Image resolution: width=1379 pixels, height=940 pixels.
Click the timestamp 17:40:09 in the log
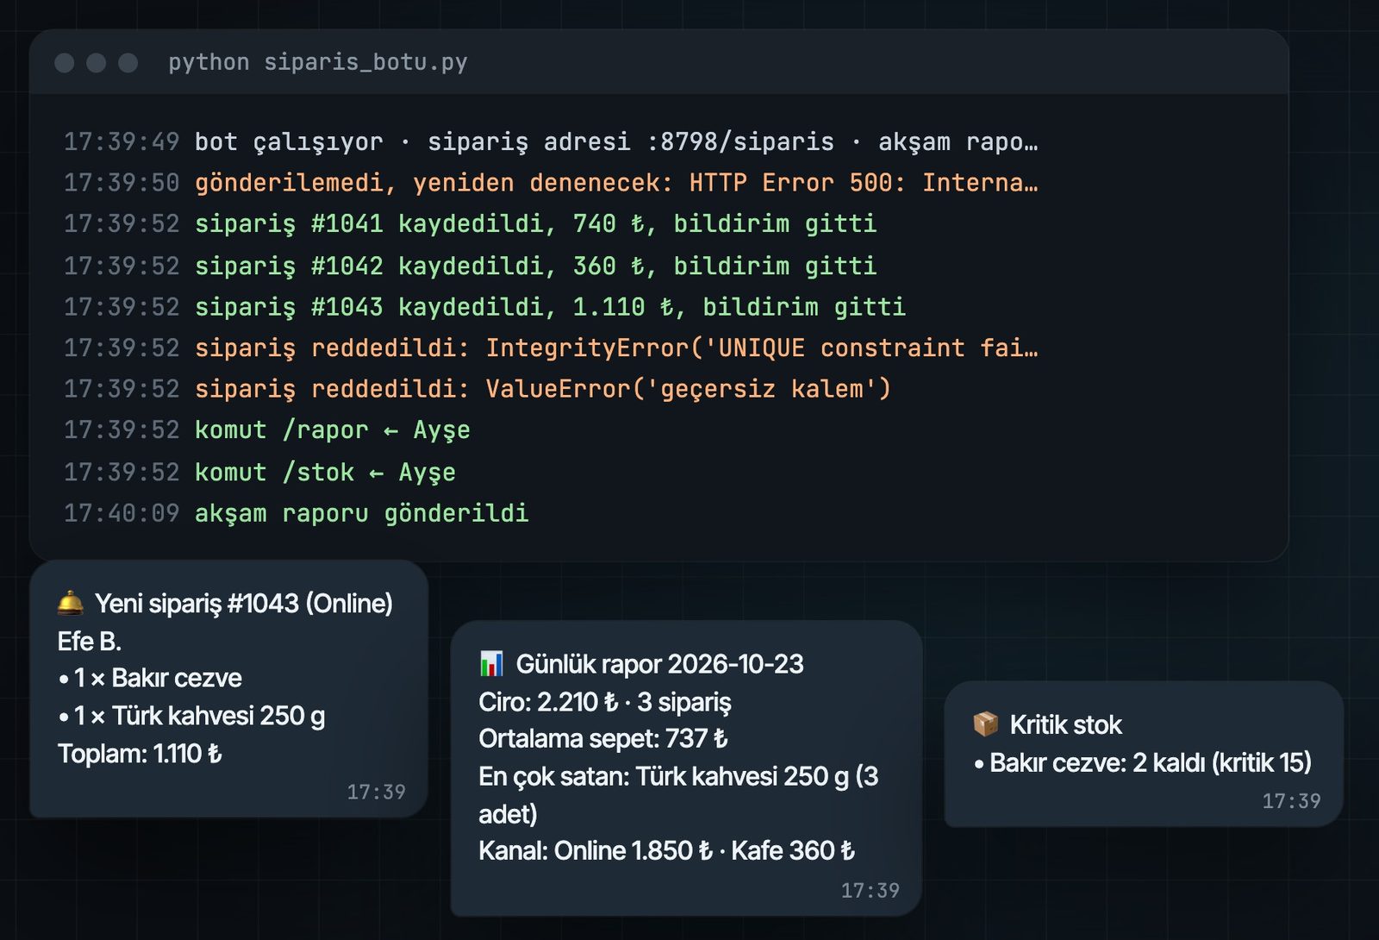pos(122,514)
